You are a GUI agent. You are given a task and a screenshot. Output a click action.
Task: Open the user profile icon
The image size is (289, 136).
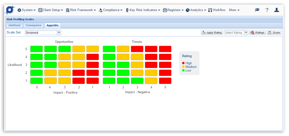[277, 10]
